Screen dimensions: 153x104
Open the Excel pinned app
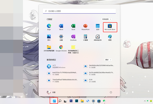(73, 27)
